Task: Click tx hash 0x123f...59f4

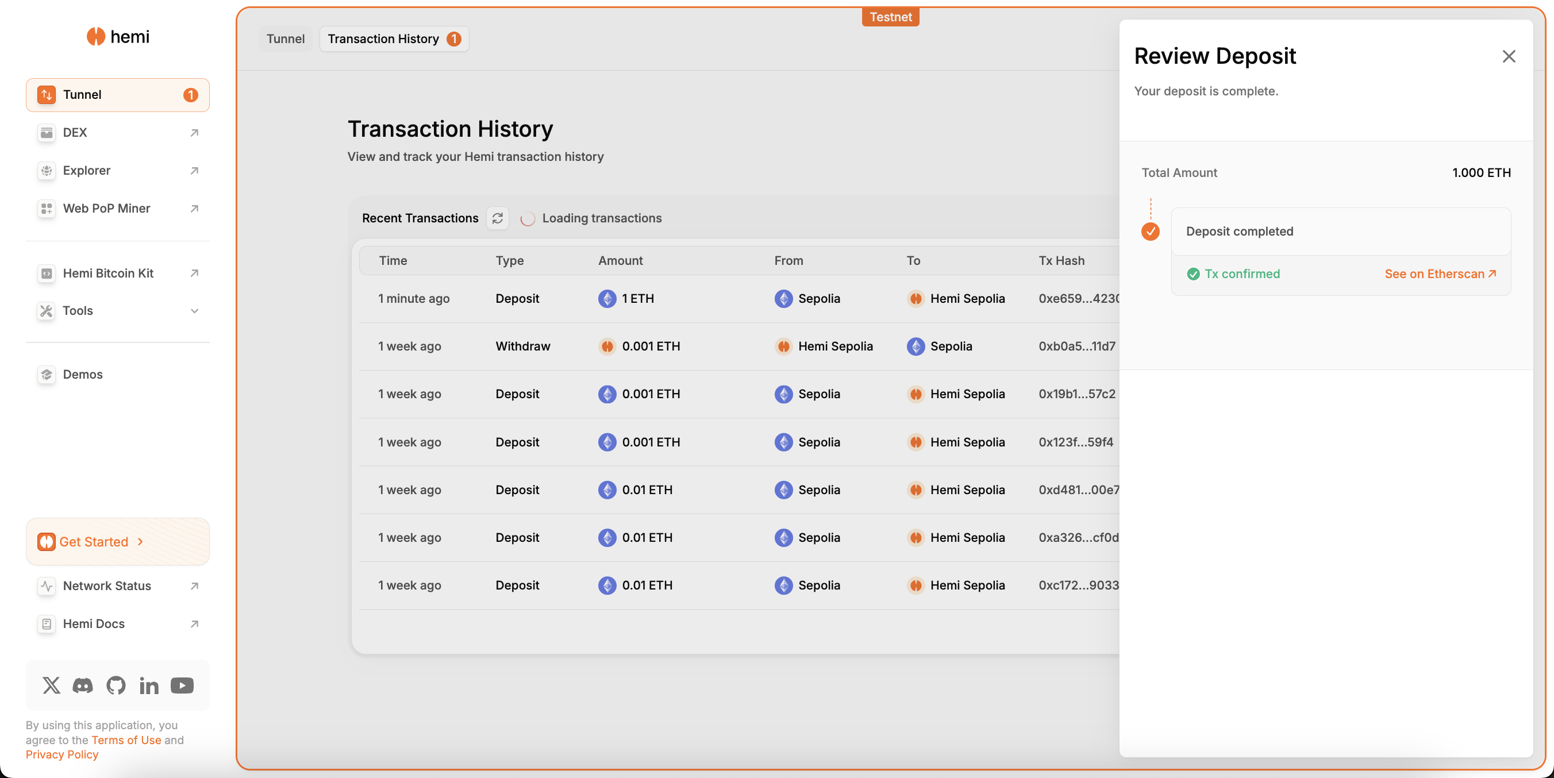Action: click(x=1076, y=442)
